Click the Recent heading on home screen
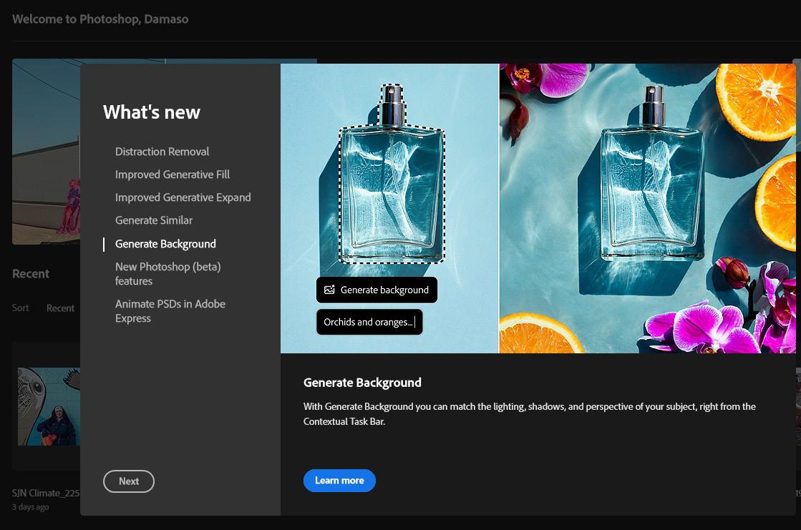Image resolution: width=801 pixels, height=530 pixels. 31,274
